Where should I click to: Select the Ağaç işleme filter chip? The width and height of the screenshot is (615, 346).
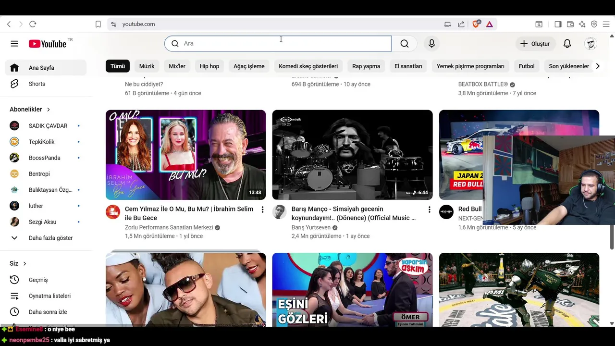pos(249,66)
